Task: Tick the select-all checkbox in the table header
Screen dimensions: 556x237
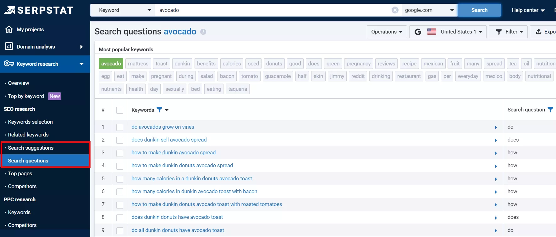Action: pos(120,110)
